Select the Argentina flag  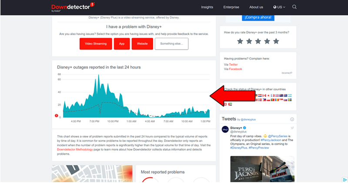pyautogui.click(x=290, y=95)
